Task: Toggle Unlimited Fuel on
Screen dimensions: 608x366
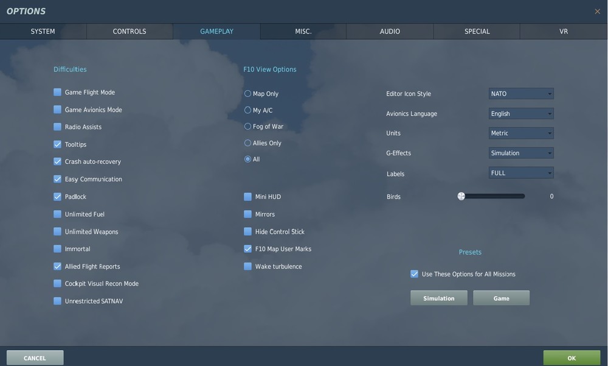Action: tap(57, 214)
